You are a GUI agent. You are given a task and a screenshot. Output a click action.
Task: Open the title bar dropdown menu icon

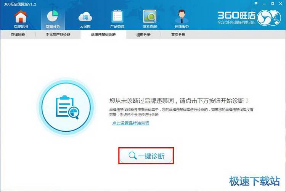[x=256, y=4]
